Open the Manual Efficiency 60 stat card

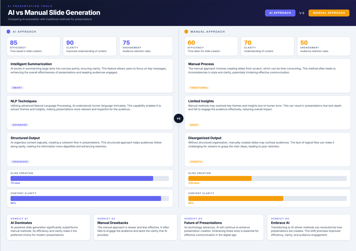211,46
